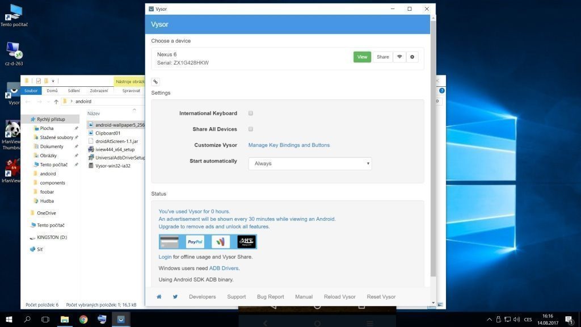The image size is (581, 327).
Task: Select the droidAtScreen-1.1.jar file
Action: [116, 141]
